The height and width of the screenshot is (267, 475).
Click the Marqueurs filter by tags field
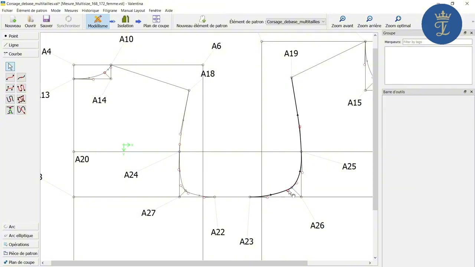[x=437, y=42]
